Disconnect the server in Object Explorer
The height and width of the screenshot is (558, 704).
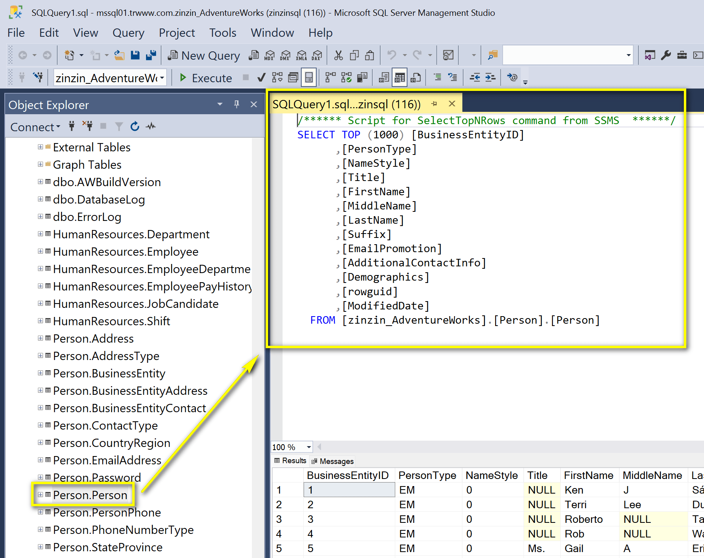[87, 126]
